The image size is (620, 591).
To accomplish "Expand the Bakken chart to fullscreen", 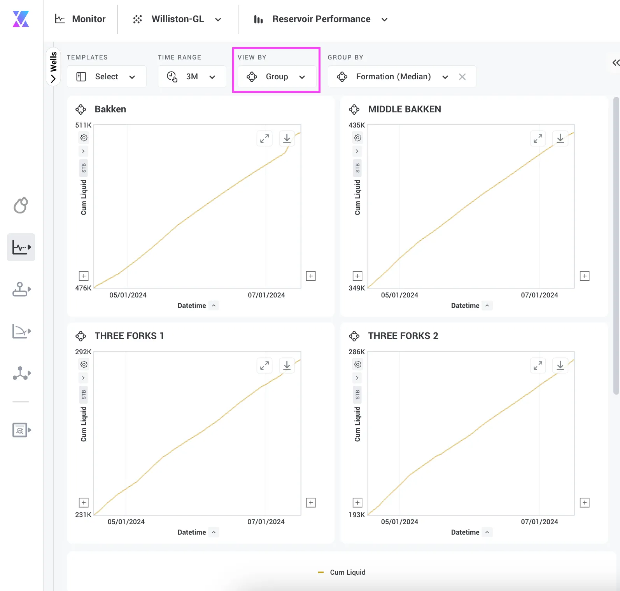I will coord(264,138).
